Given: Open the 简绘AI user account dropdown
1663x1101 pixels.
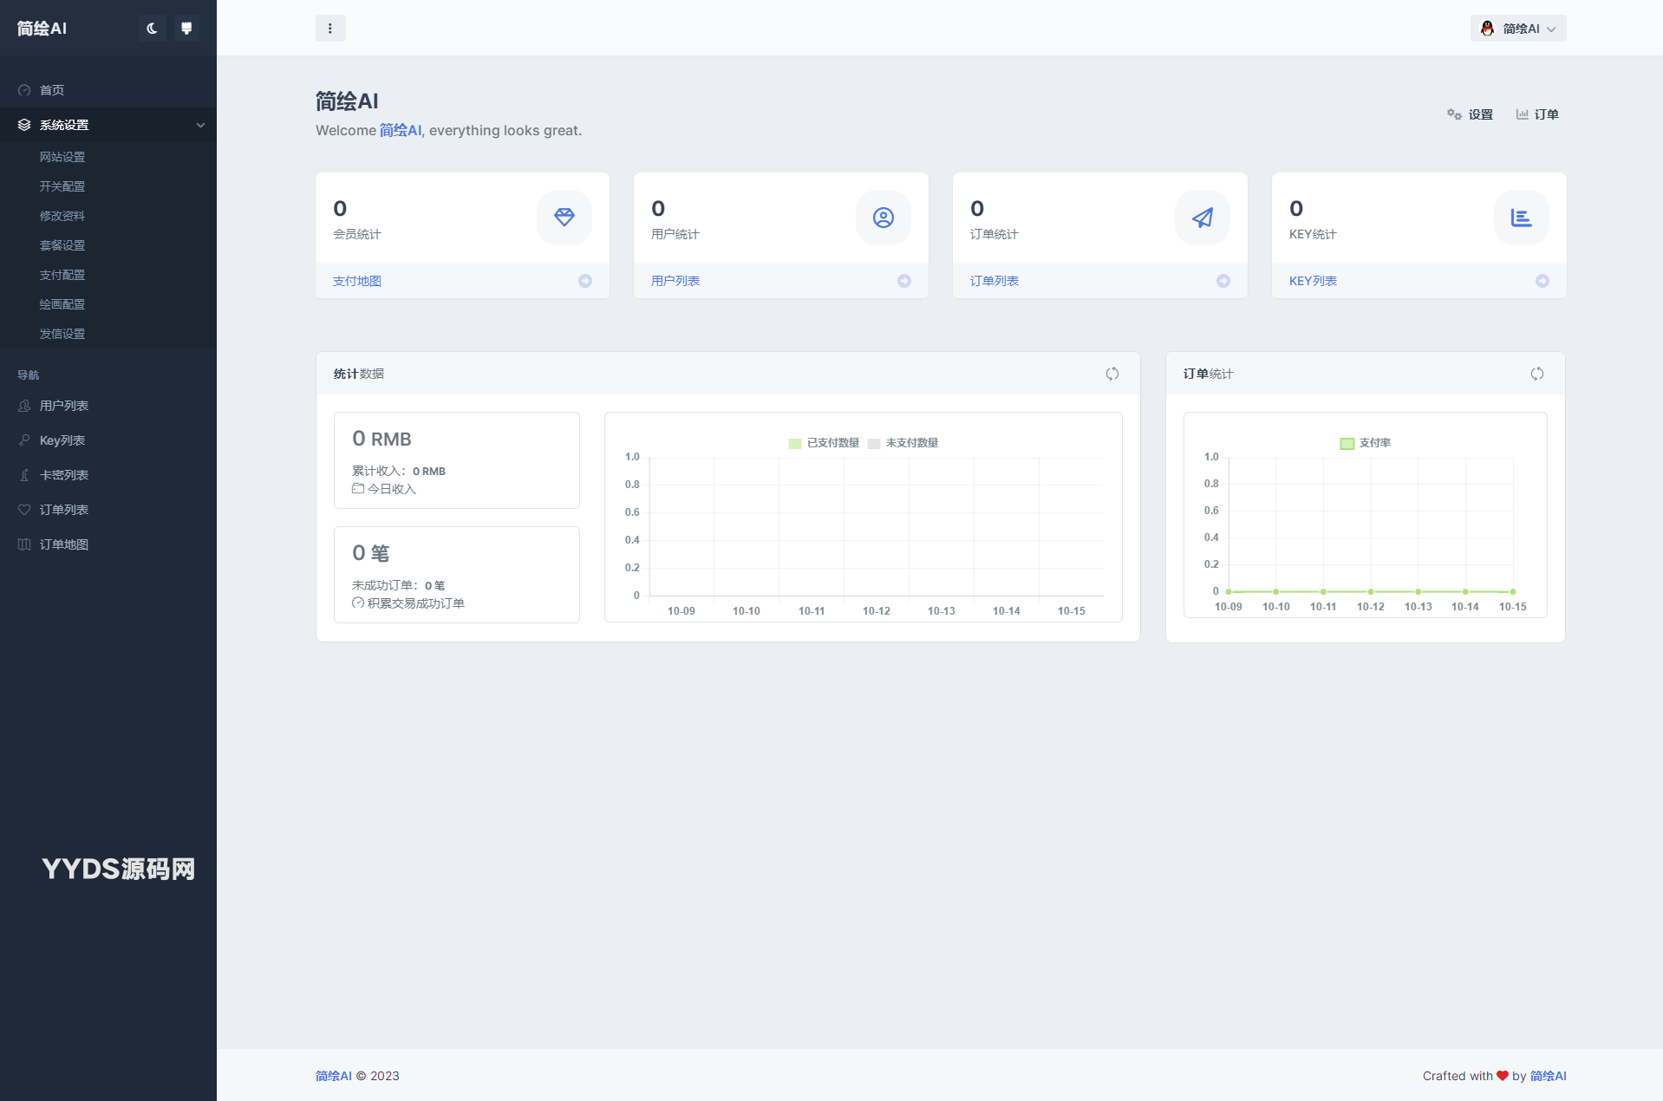Looking at the screenshot, I should (1517, 29).
